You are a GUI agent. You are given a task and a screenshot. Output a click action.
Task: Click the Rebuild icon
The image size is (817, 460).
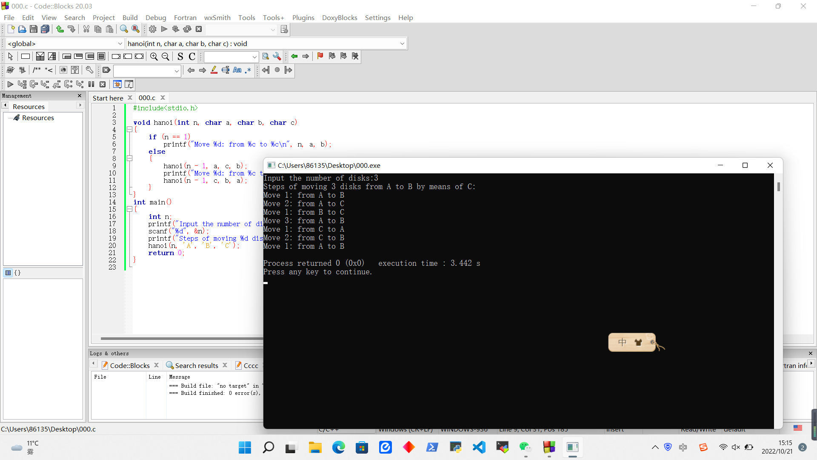pyautogui.click(x=187, y=29)
